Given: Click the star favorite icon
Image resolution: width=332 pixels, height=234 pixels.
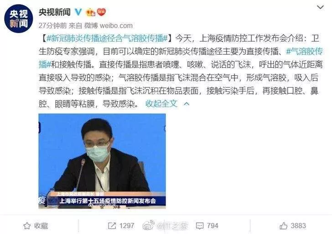Looking at the screenshot, I should coord(27,226).
